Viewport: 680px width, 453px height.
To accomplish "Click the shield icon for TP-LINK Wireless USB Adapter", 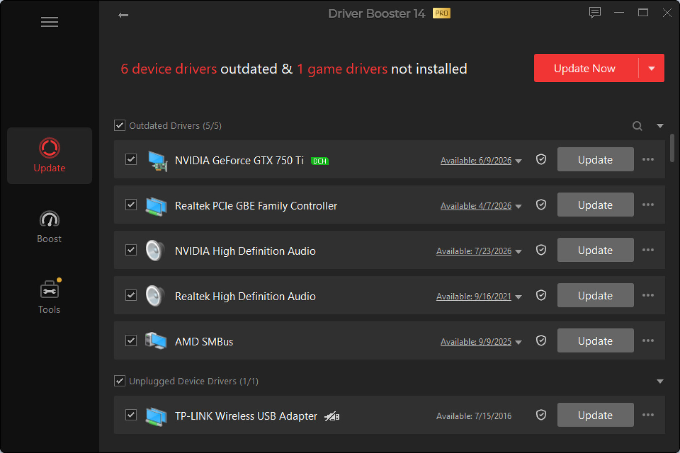I will coord(541,415).
